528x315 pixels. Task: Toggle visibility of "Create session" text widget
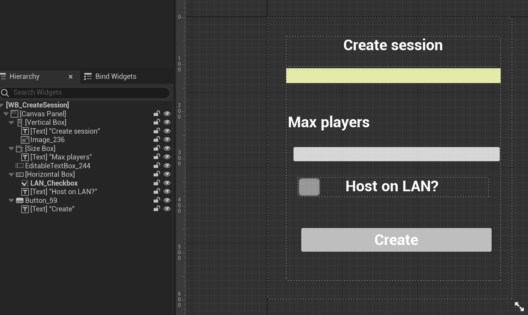click(x=167, y=131)
